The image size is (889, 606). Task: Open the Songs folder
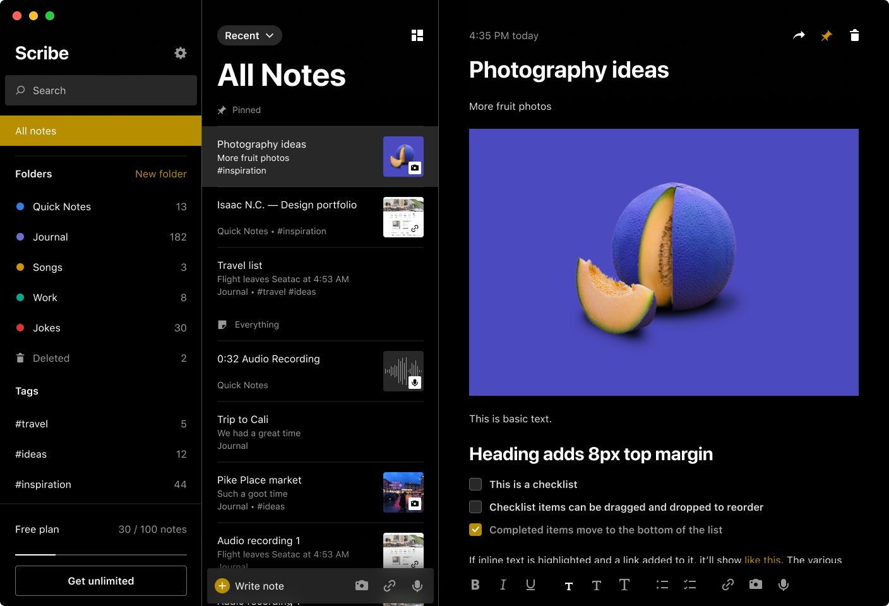pos(101,267)
